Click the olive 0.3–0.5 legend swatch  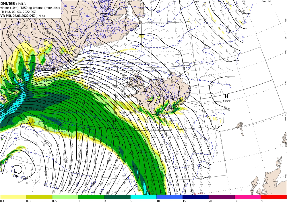point(39,197)
